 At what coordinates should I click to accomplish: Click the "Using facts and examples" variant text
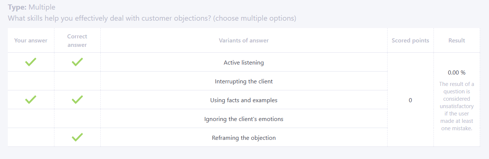(244, 100)
